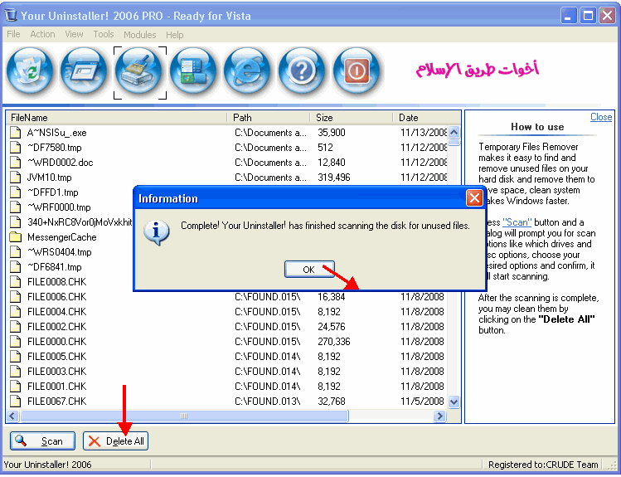
Task: Select the JVM10.tmp file row
Action: click(227, 177)
